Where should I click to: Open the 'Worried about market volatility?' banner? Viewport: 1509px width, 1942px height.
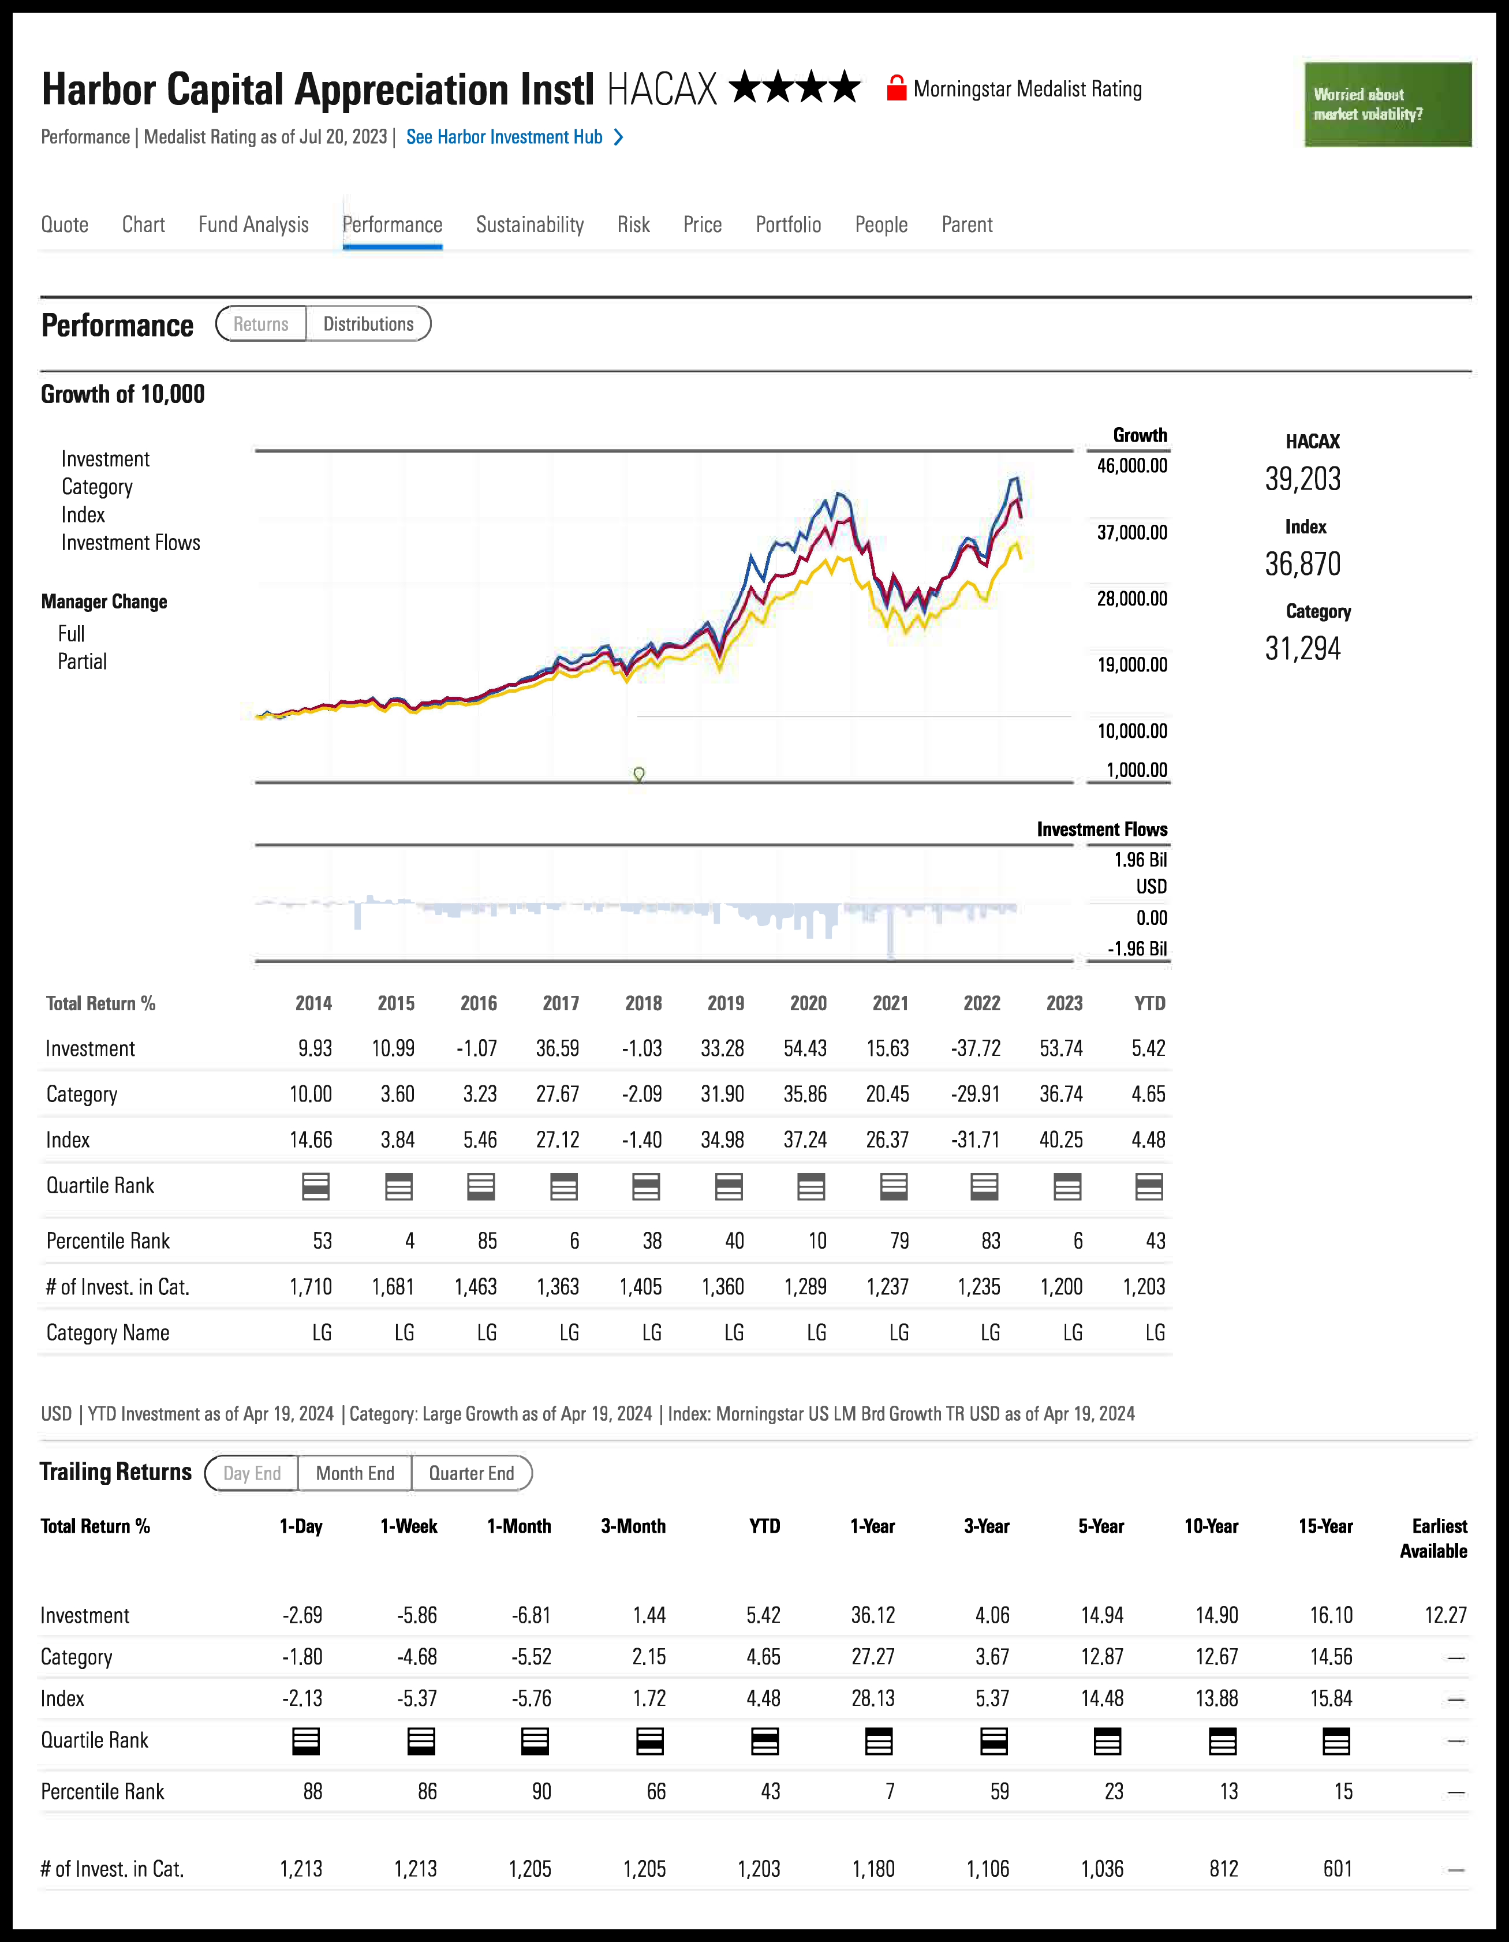pos(1387,104)
